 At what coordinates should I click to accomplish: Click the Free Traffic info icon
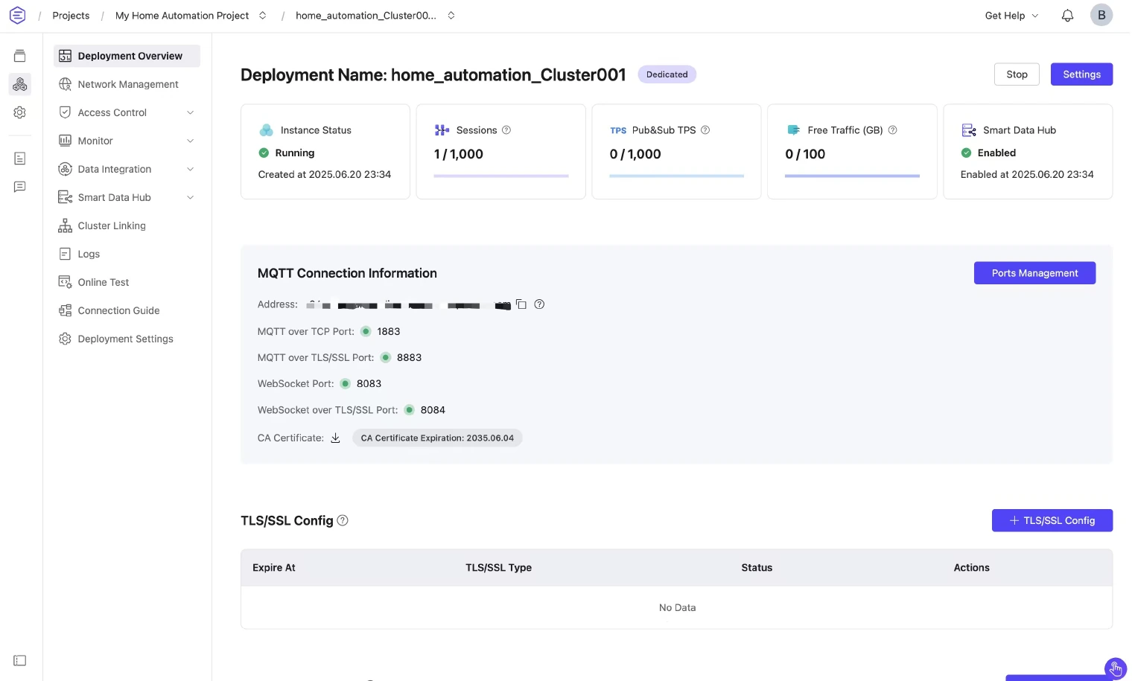pyautogui.click(x=892, y=130)
